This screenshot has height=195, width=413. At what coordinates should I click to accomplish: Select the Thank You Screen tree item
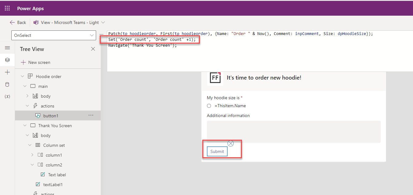(x=55, y=126)
